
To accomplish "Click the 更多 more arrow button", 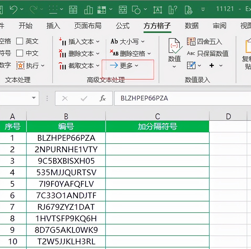I will click(121, 65).
